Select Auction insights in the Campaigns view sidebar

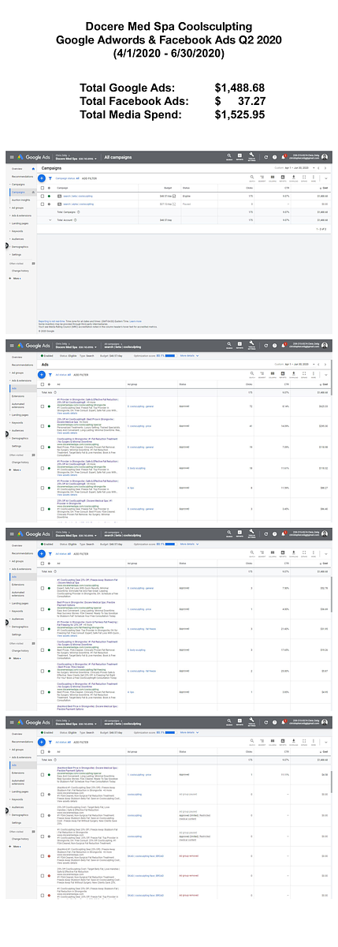20,201
